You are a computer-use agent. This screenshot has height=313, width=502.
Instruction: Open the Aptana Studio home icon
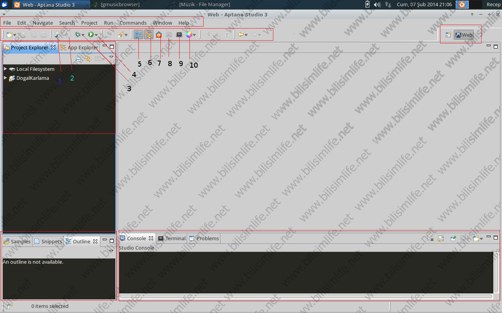point(159,35)
